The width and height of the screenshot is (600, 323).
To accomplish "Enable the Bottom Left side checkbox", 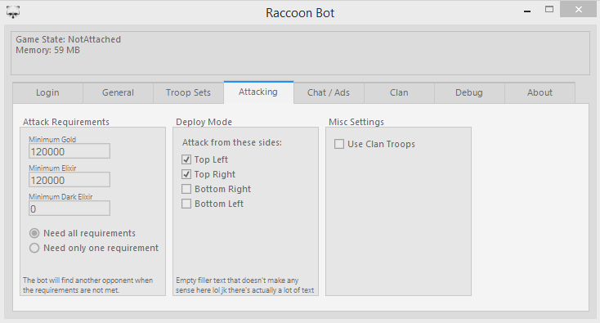I will click(x=186, y=204).
